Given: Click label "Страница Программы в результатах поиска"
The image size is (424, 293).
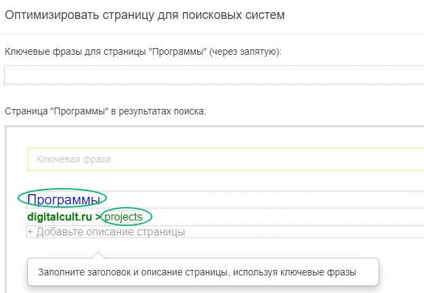Looking at the screenshot, I should [106, 111].
